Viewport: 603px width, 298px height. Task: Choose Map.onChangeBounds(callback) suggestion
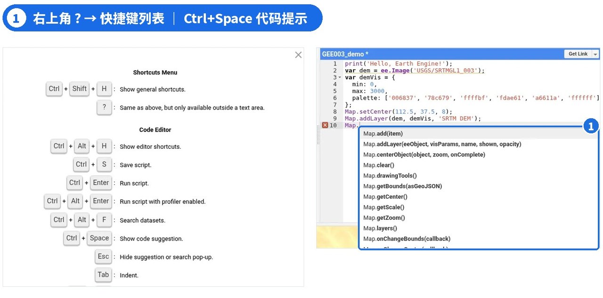(x=478, y=239)
